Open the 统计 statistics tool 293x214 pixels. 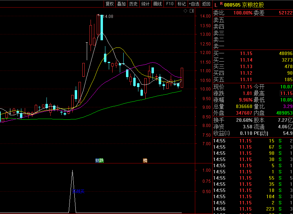coord(145,4)
